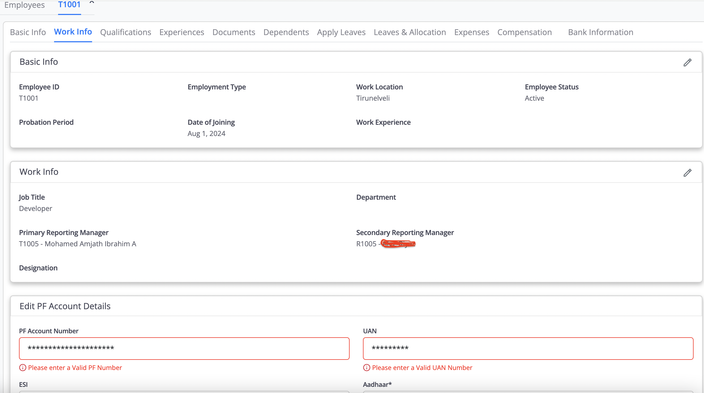704x393 pixels.
Task: Go to the Documents tab
Action: tap(234, 32)
